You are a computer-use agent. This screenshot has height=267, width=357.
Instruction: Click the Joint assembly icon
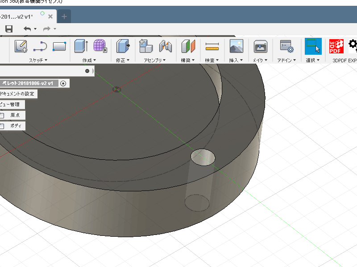(x=166, y=46)
